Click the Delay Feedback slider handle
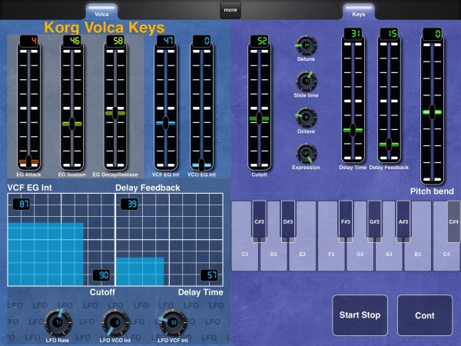The height and width of the screenshot is (346, 461). 389,145
